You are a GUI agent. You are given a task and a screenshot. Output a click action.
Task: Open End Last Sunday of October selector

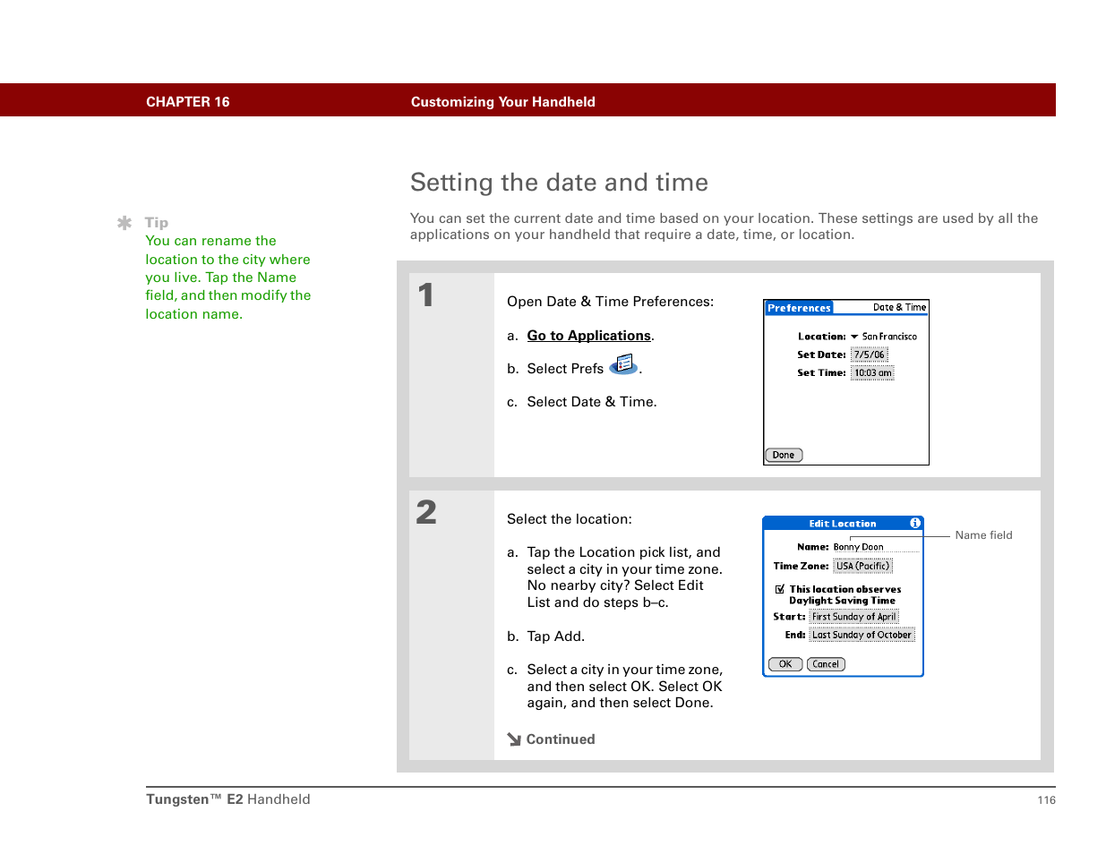862,634
